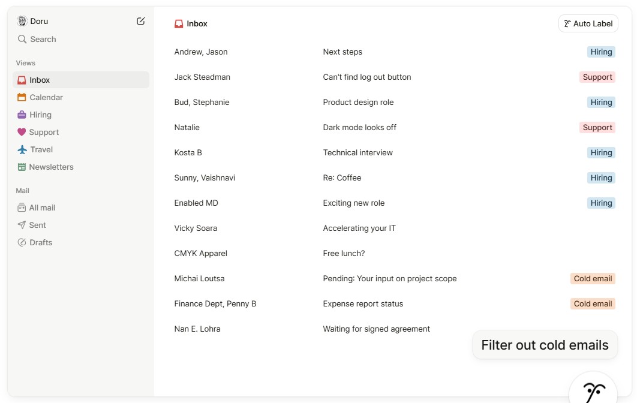Viewport: 637px width, 403px height.
Task: Open the All mail folder
Action: point(42,207)
